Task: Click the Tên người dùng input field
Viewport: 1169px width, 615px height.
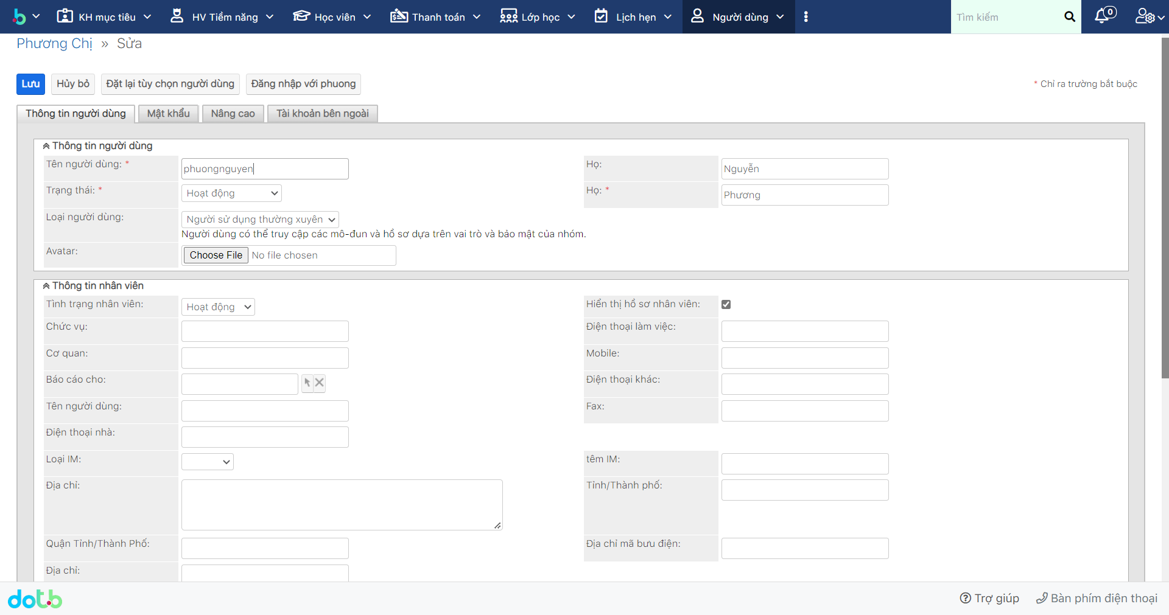Action: (x=265, y=169)
